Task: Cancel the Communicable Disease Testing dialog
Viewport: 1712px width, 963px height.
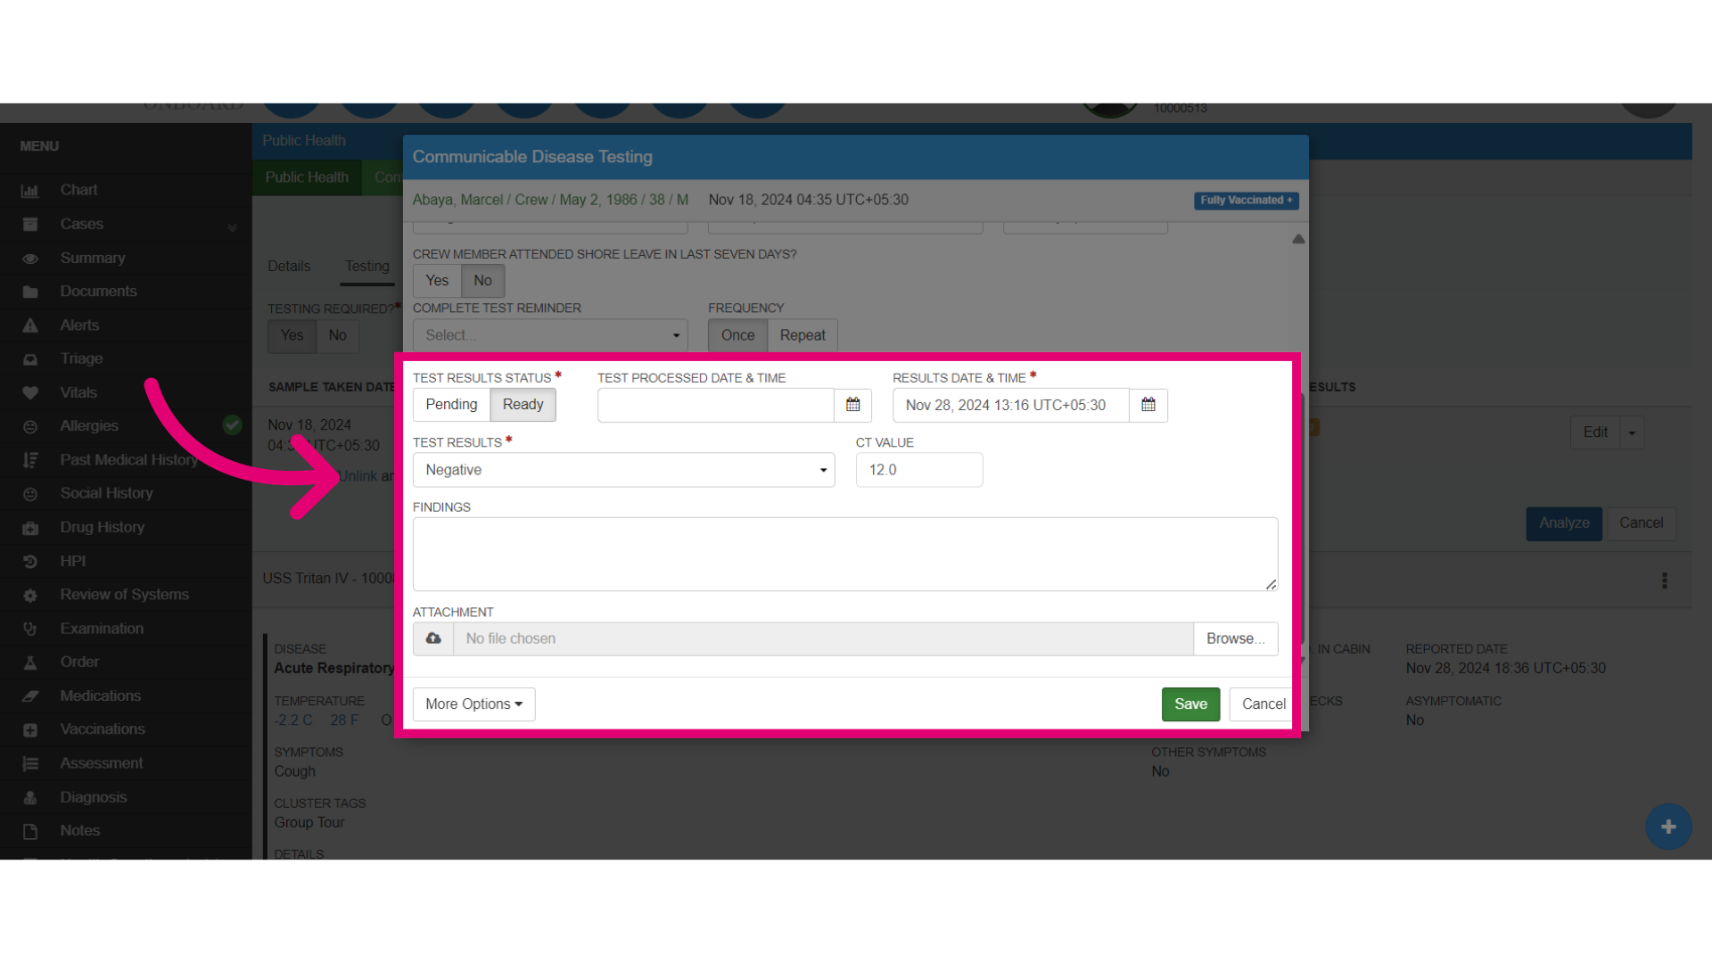Action: (1263, 704)
